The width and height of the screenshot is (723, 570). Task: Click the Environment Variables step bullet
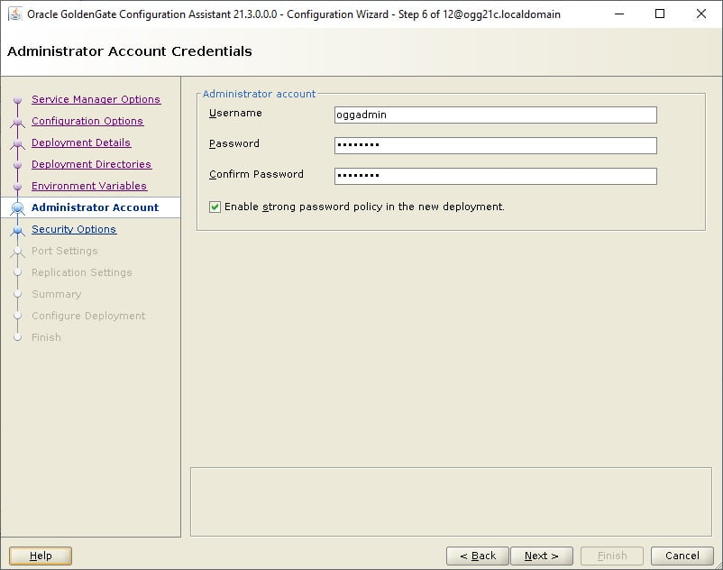tap(17, 187)
